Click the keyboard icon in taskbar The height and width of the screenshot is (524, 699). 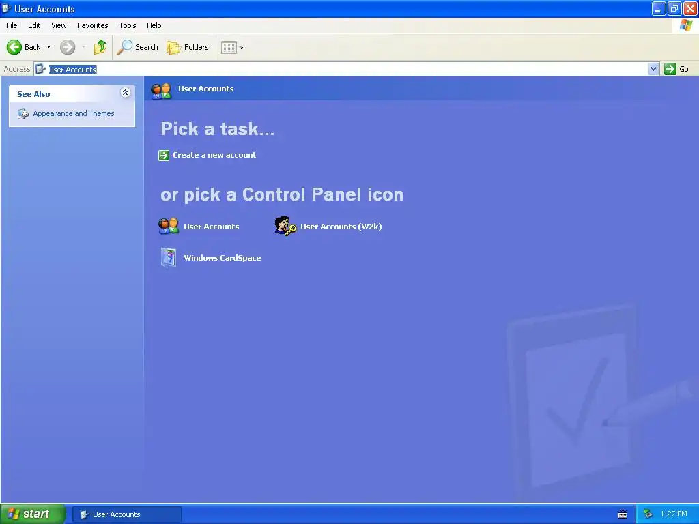(623, 514)
